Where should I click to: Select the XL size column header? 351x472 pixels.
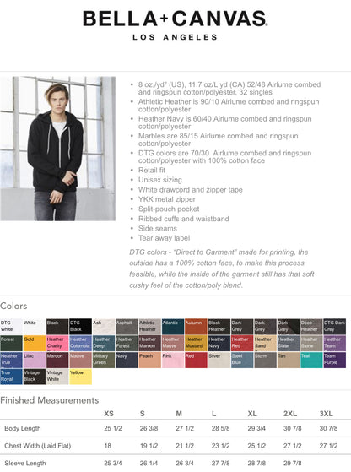[252, 414]
